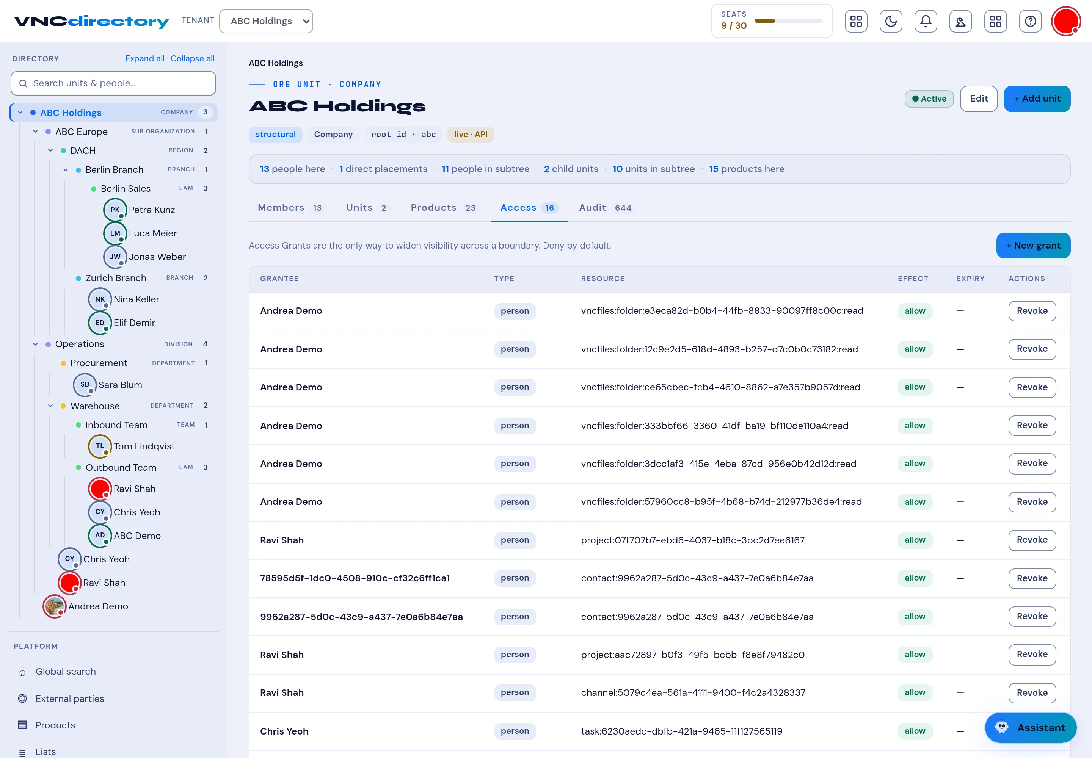Select Petra Kunz PK avatar
1092x758 pixels.
click(x=115, y=210)
